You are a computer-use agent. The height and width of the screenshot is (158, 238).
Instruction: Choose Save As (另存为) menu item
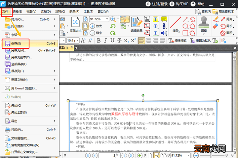click(x=30, y=50)
